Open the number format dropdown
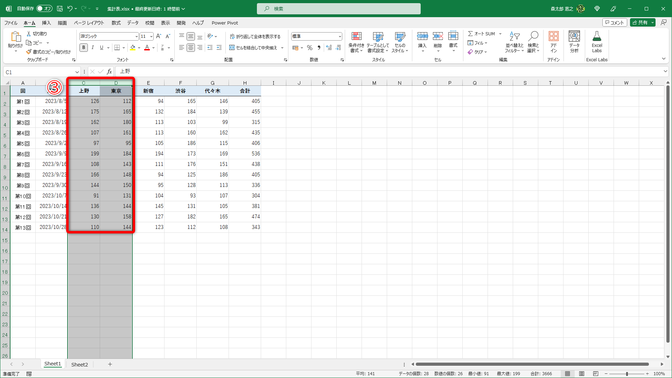The height and width of the screenshot is (378, 672). (x=339, y=36)
